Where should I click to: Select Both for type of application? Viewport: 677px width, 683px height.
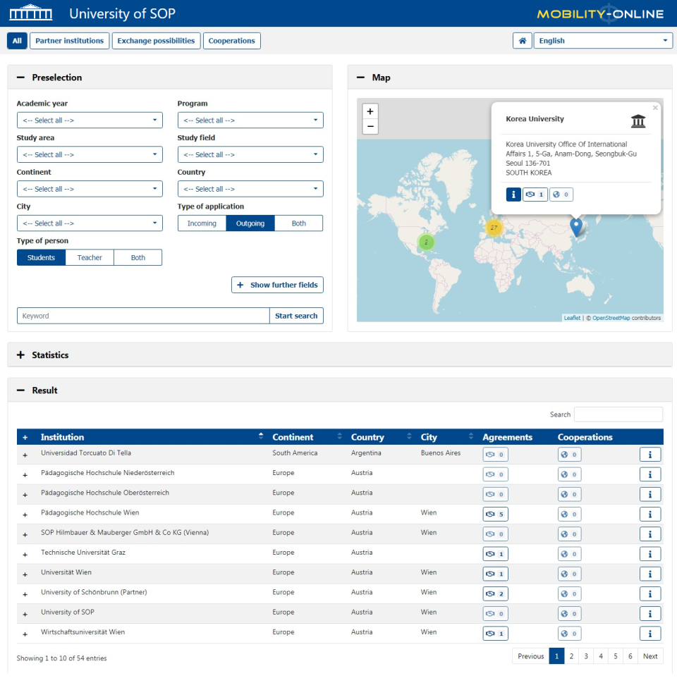tap(298, 223)
